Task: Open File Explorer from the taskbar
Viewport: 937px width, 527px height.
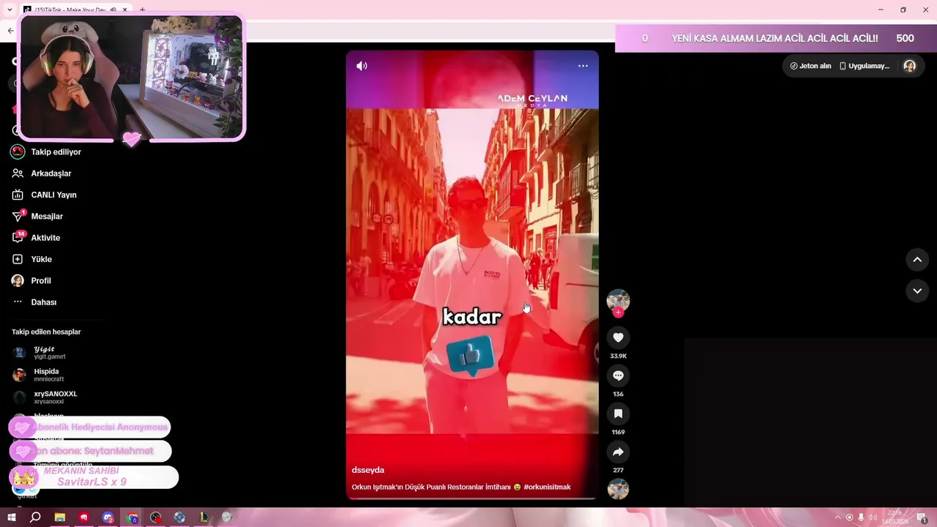Action: [x=60, y=517]
